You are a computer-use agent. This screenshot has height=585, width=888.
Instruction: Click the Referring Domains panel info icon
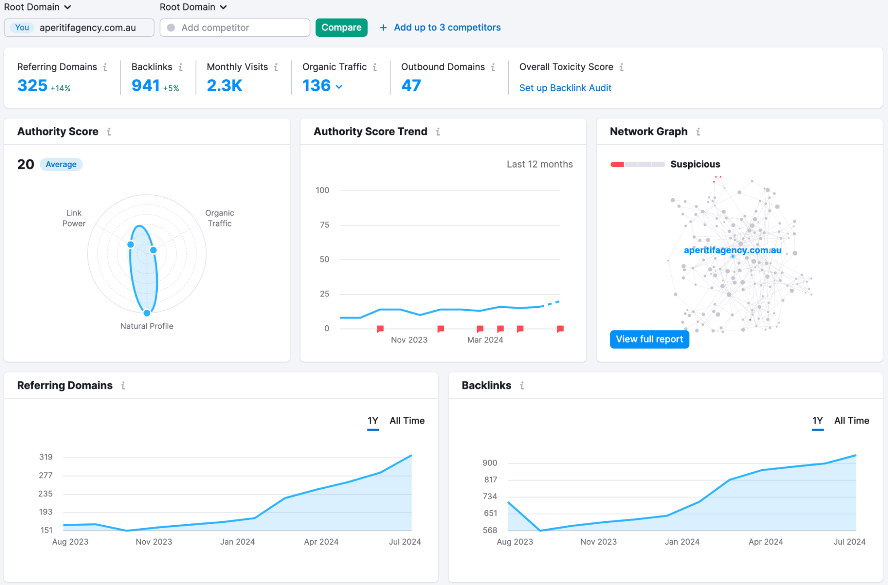click(x=123, y=385)
